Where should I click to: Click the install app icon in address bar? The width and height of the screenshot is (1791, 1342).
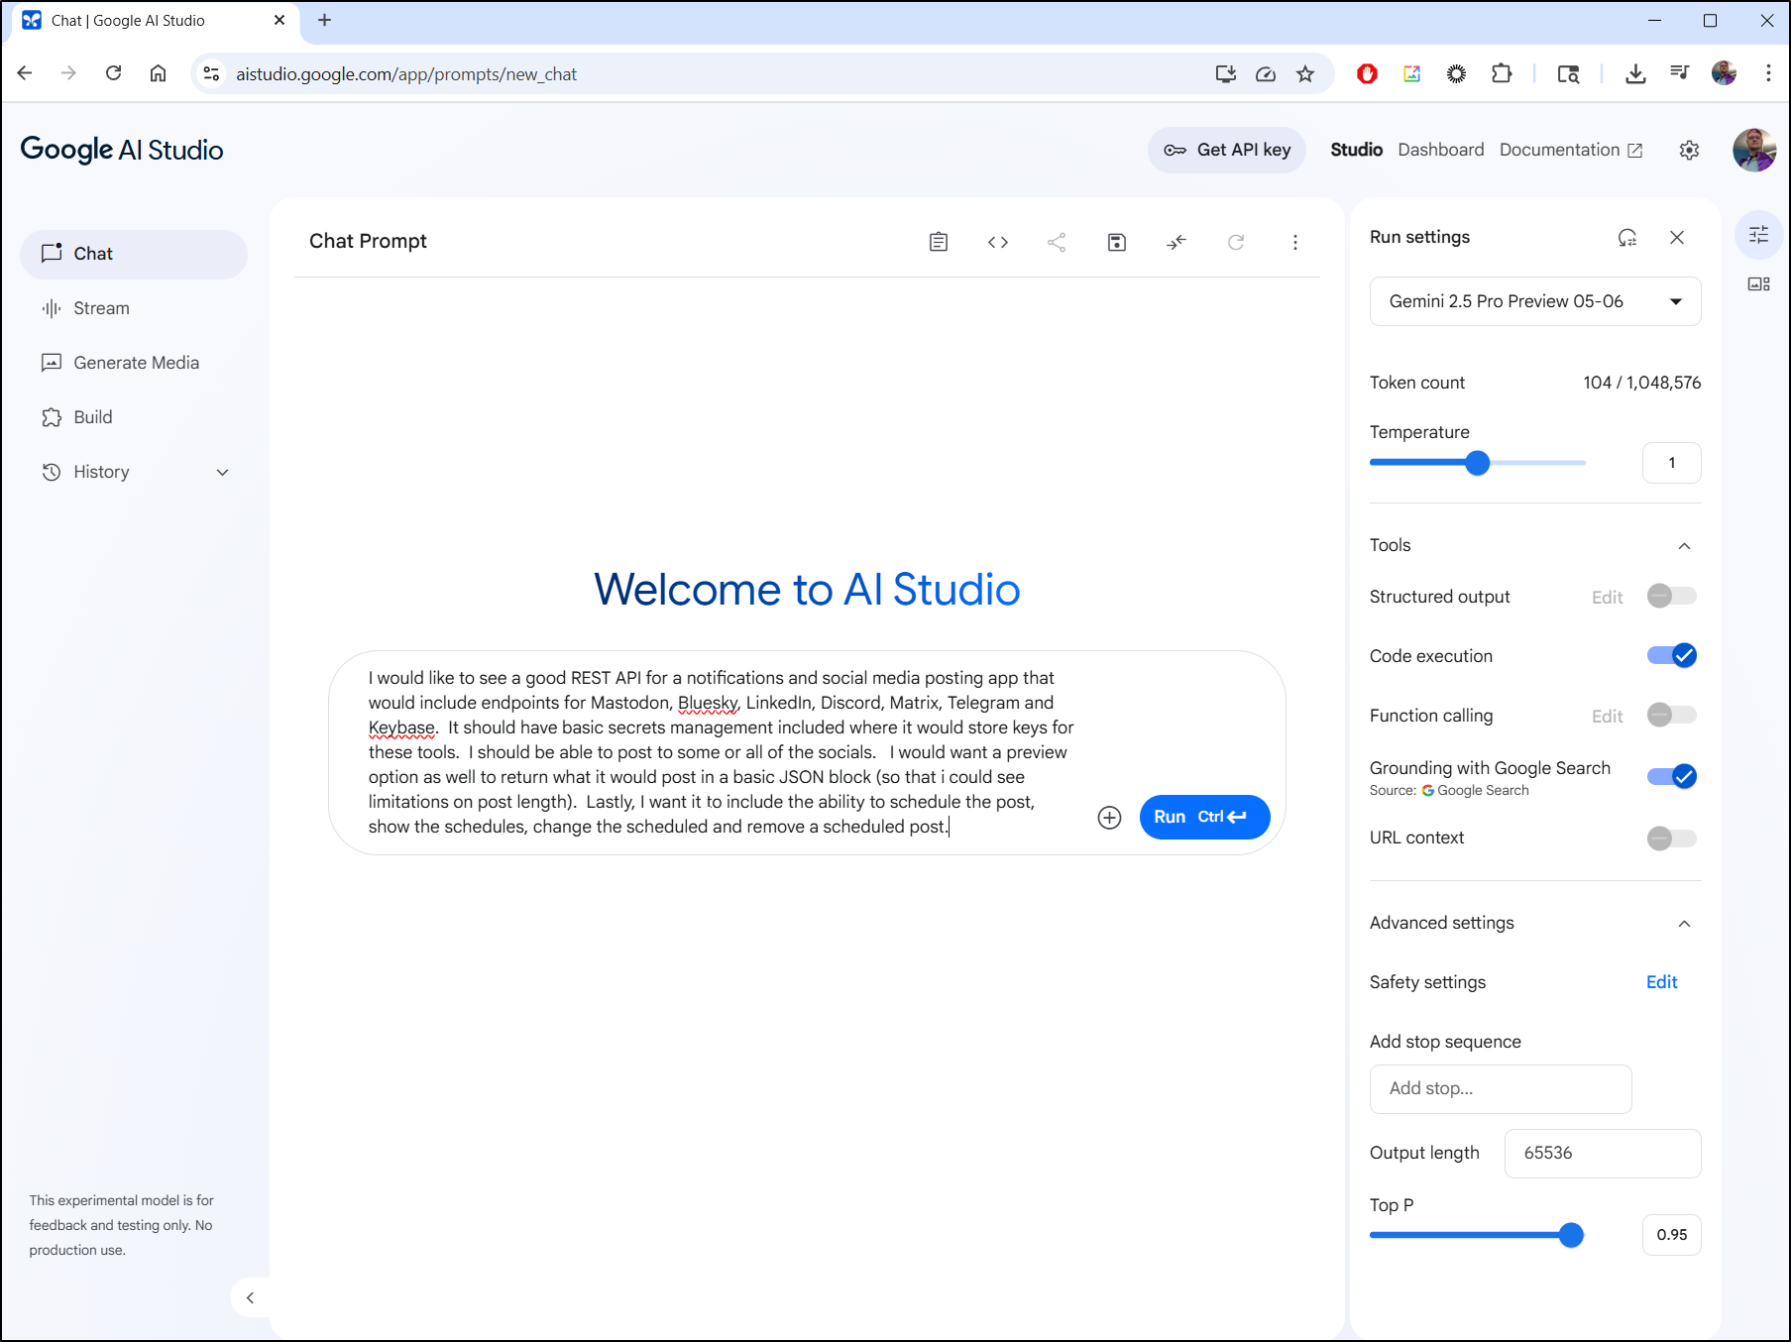pos(1225,73)
